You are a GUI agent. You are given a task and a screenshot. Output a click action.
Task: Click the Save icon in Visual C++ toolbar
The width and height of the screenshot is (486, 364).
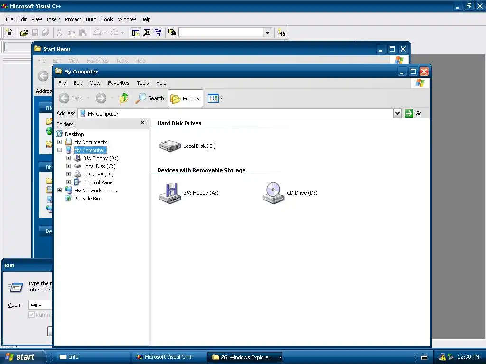tap(35, 33)
